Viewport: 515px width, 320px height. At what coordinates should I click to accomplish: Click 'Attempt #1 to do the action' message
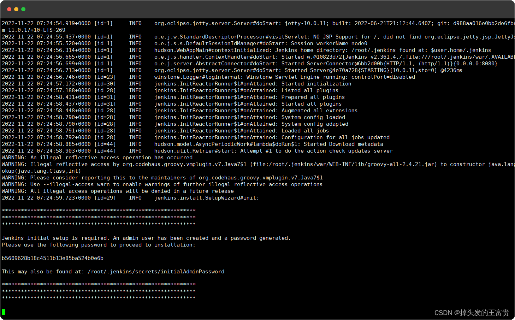coord(316,151)
